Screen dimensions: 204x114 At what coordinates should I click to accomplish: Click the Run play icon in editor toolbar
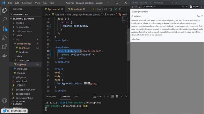pos(106,9)
